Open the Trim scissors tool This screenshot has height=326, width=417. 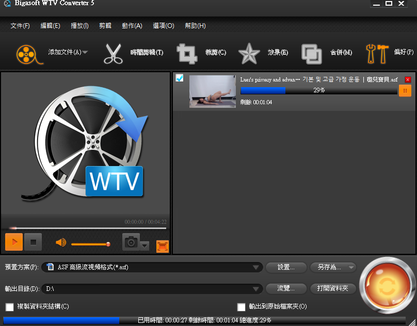[113, 54]
